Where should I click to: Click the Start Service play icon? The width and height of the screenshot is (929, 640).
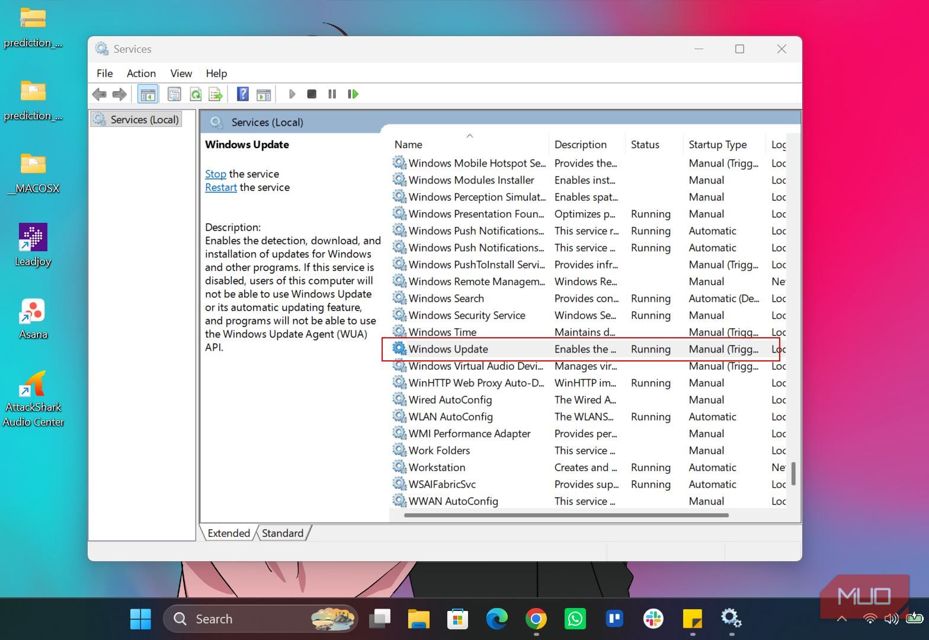pyautogui.click(x=291, y=94)
